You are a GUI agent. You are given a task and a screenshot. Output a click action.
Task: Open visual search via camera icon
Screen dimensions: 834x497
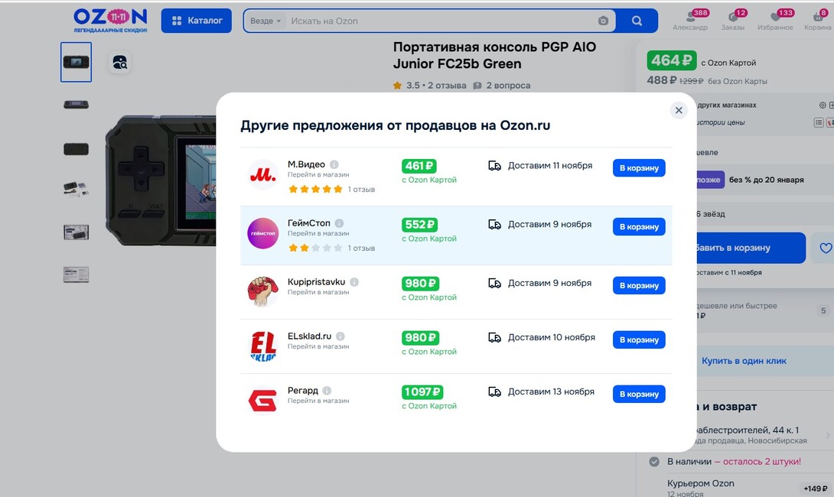(604, 21)
